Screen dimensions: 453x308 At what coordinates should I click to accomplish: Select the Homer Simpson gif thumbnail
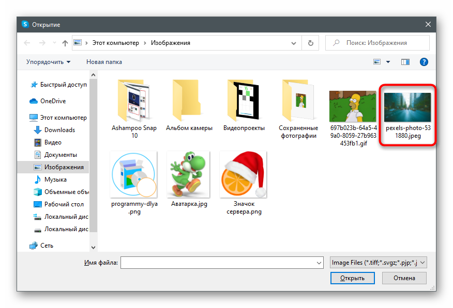[353, 106]
